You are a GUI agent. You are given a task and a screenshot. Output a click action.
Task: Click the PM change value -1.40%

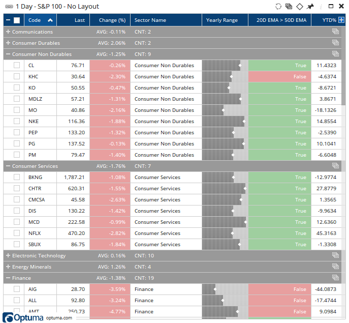110,155
